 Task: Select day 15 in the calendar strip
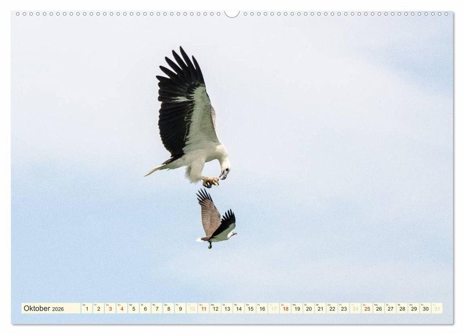click(x=251, y=308)
